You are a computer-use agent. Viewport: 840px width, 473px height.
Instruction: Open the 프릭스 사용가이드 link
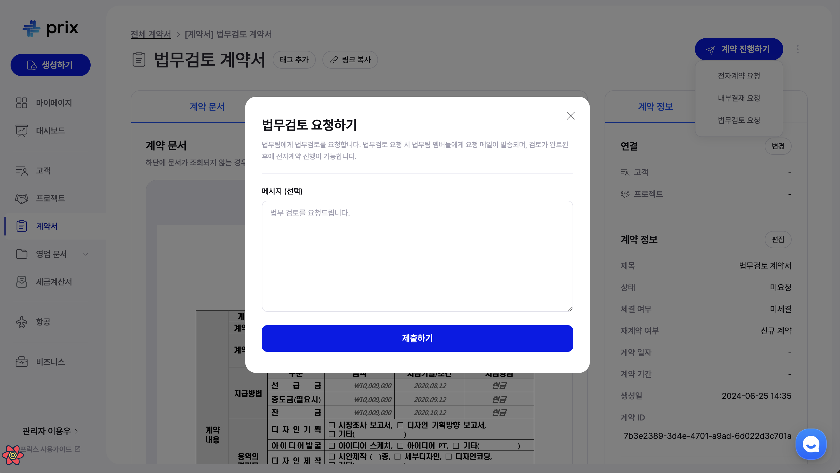(x=49, y=449)
